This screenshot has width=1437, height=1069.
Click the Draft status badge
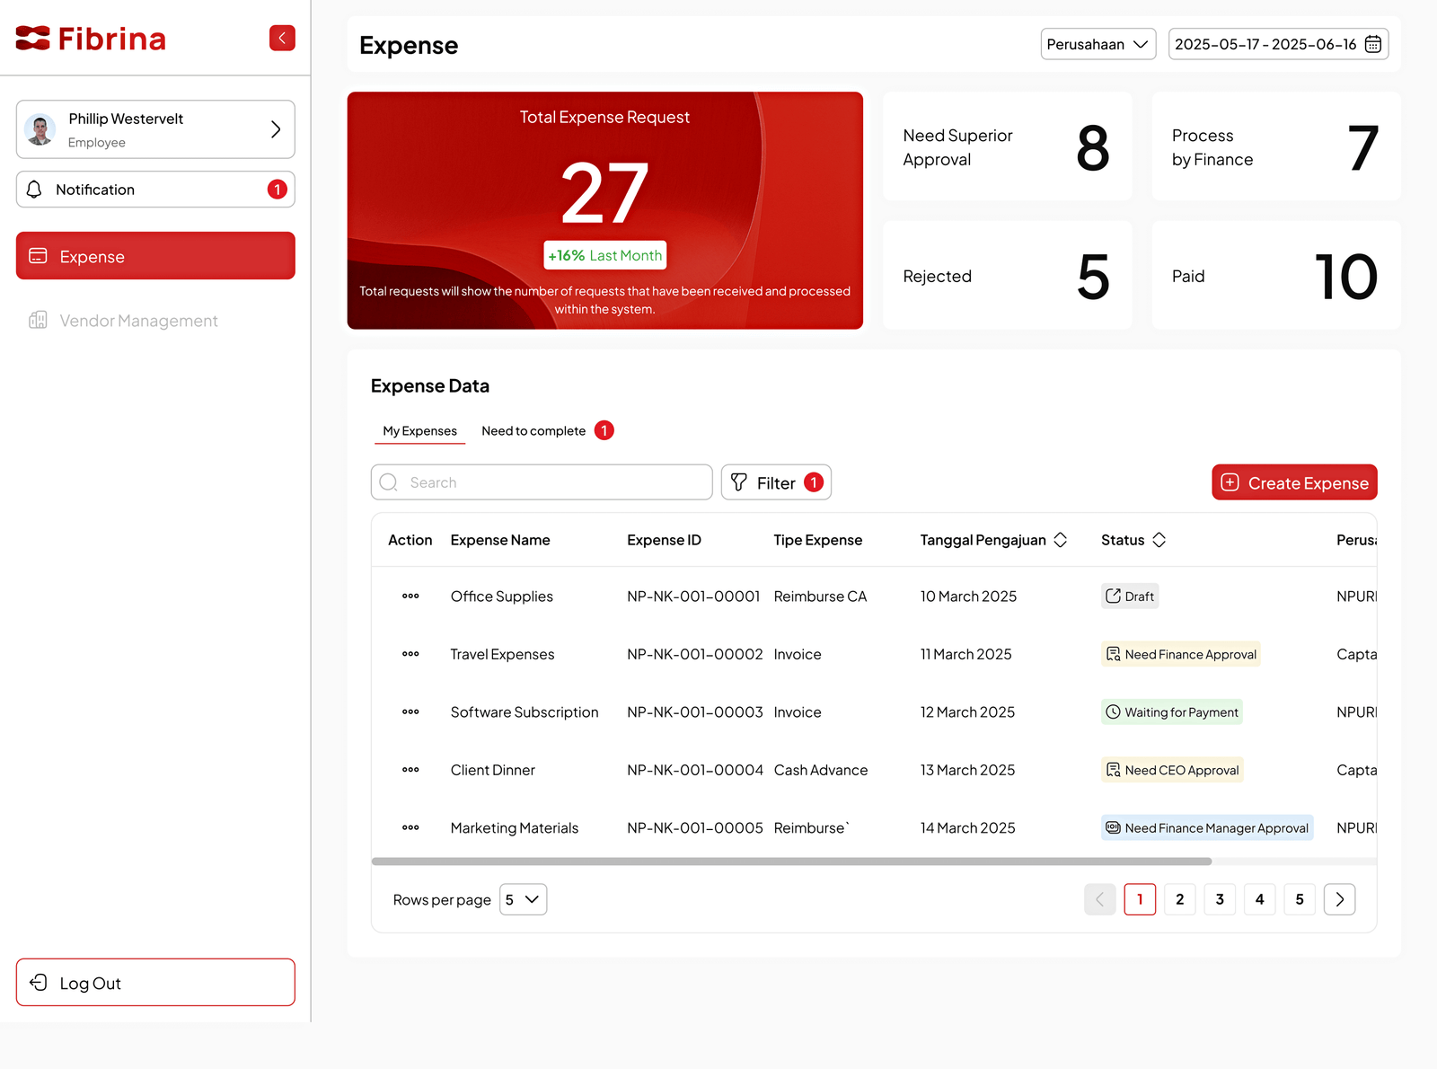click(x=1130, y=596)
